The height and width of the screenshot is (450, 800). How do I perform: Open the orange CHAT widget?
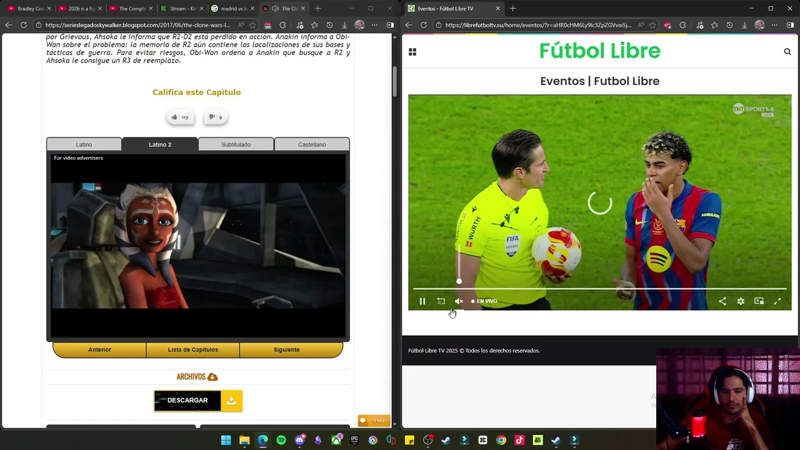pos(374,421)
